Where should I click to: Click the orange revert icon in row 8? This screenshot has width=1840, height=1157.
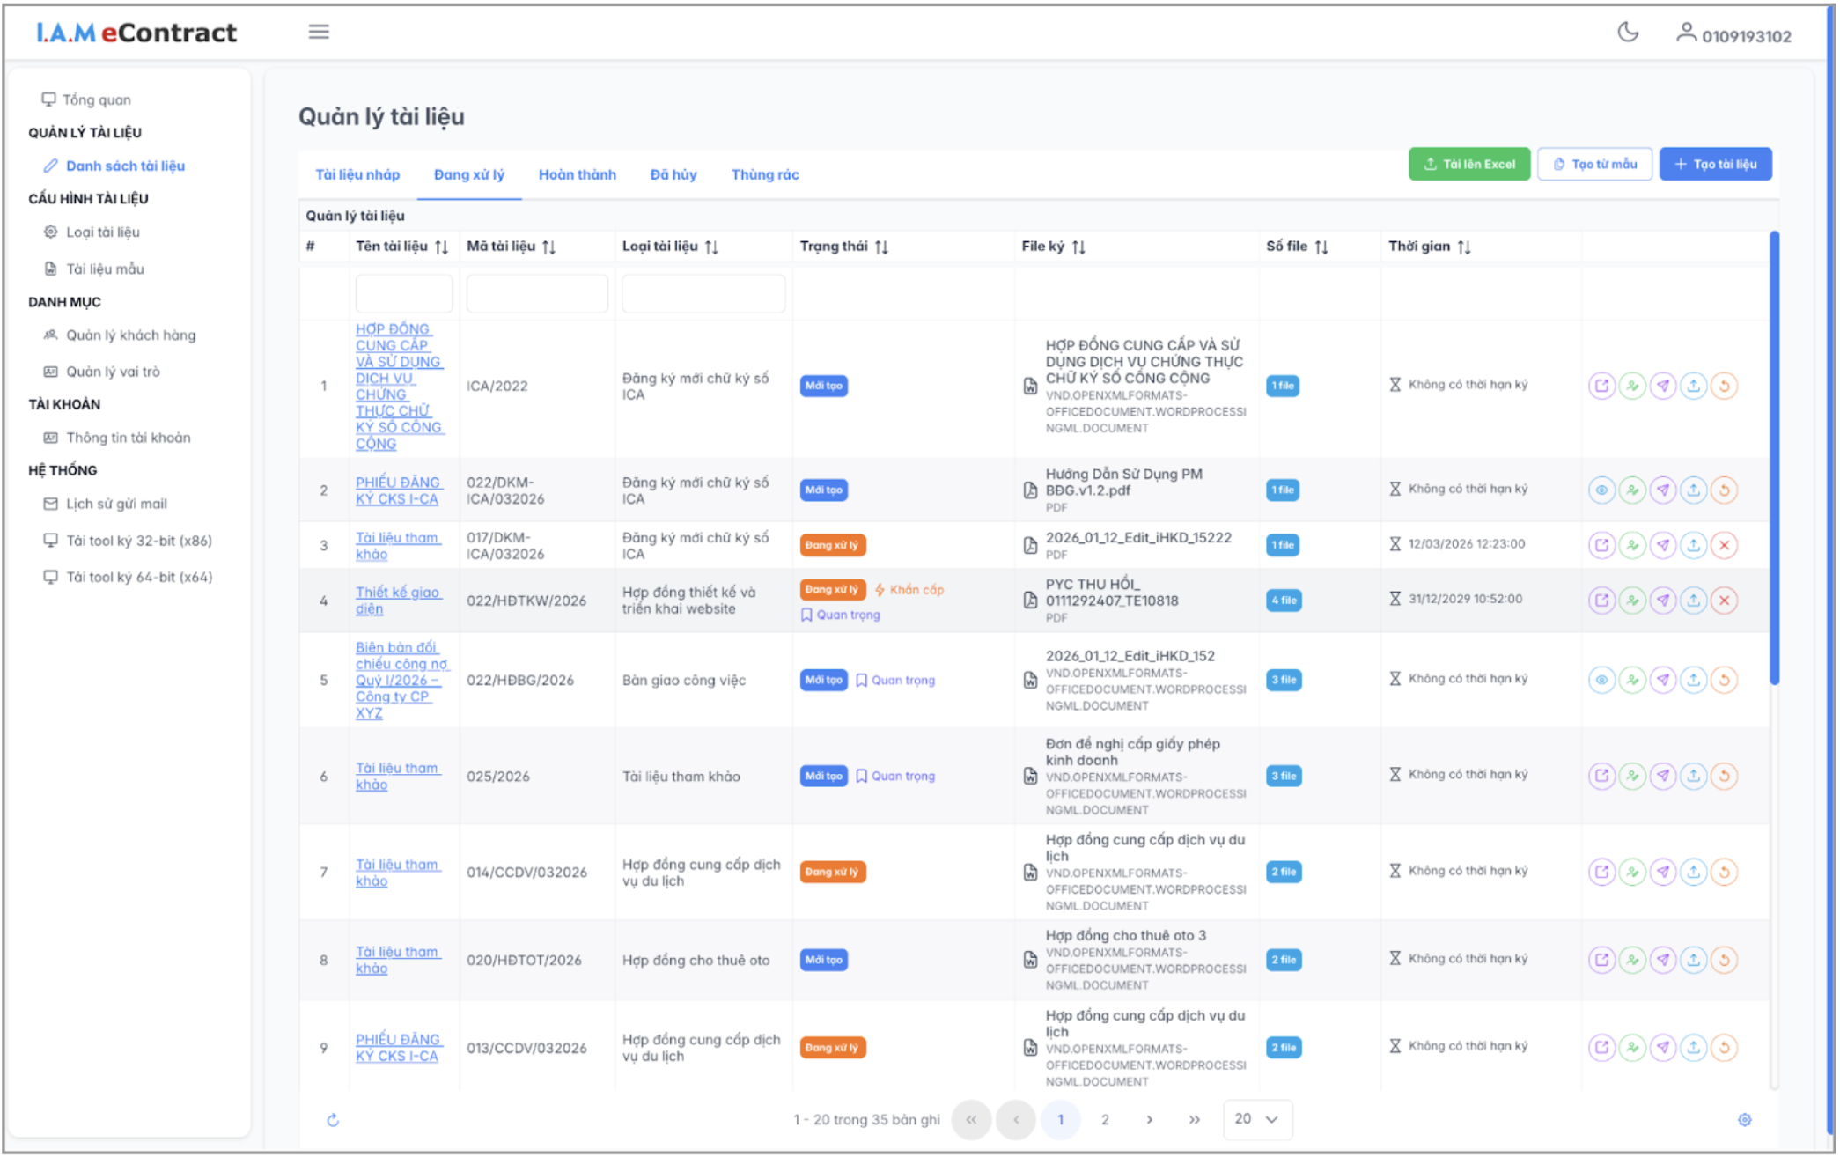pos(1724,960)
